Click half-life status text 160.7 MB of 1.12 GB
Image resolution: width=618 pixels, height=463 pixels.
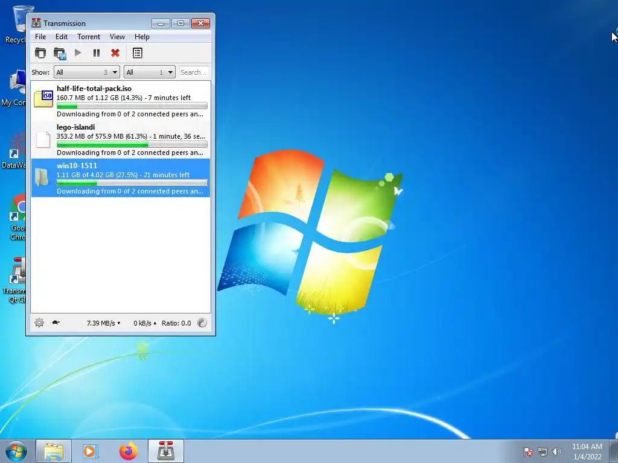pos(123,98)
